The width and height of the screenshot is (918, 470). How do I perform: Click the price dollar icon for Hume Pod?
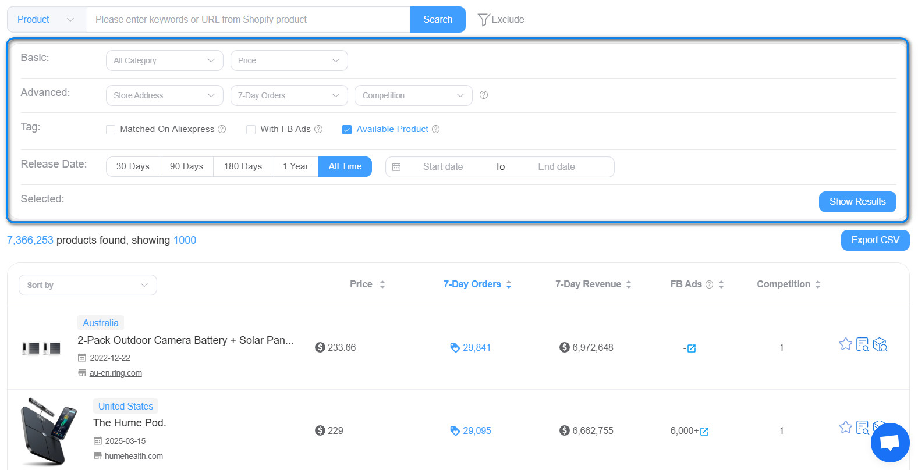(x=320, y=430)
